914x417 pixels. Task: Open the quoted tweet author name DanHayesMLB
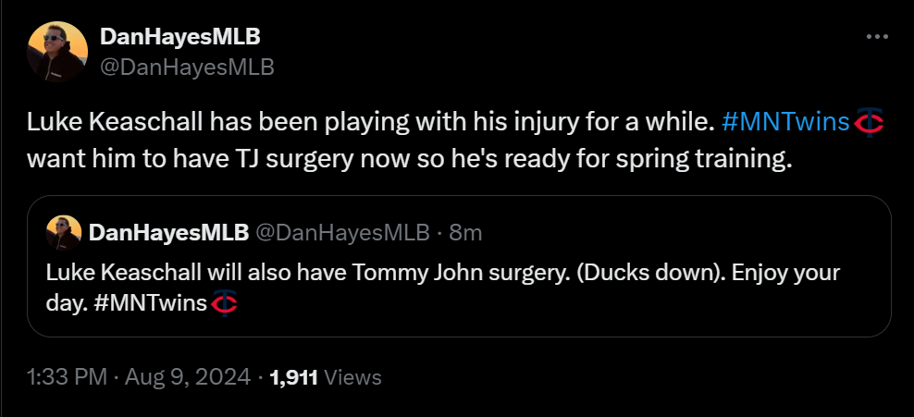(168, 233)
